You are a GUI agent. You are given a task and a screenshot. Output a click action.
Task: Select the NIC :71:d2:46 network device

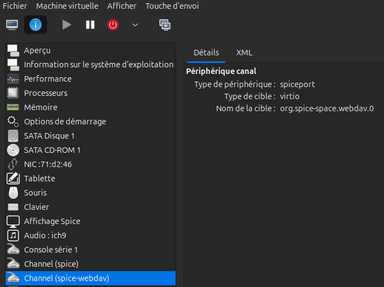(48, 164)
